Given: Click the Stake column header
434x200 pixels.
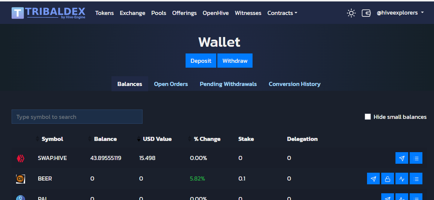Looking at the screenshot, I should click(246, 139).
